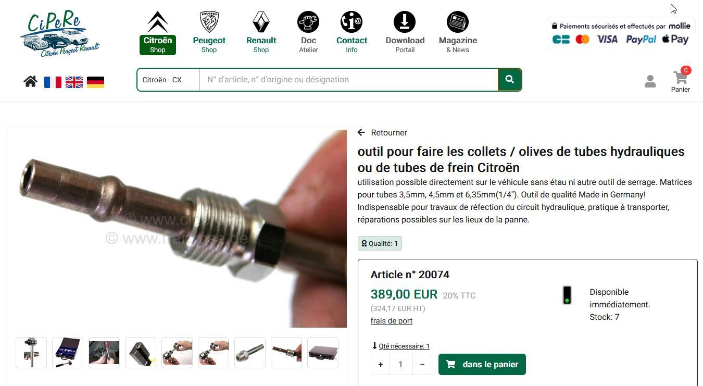Open the Citroën Shop section
The image size is (703, 386).
pos(157,33)
